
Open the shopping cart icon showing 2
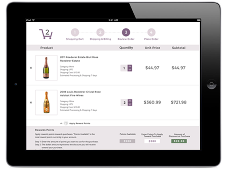click(x=46, y=34)
